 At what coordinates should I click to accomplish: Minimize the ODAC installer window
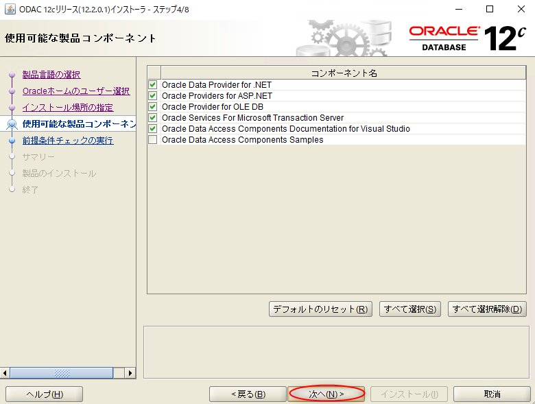tap(459, 9)
